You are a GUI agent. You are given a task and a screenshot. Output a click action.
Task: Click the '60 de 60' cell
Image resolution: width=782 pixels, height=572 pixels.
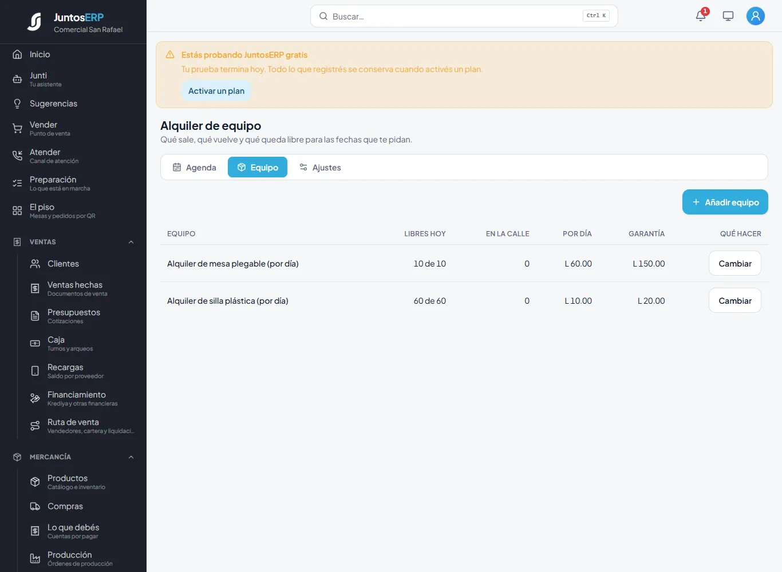click(430, 301)
